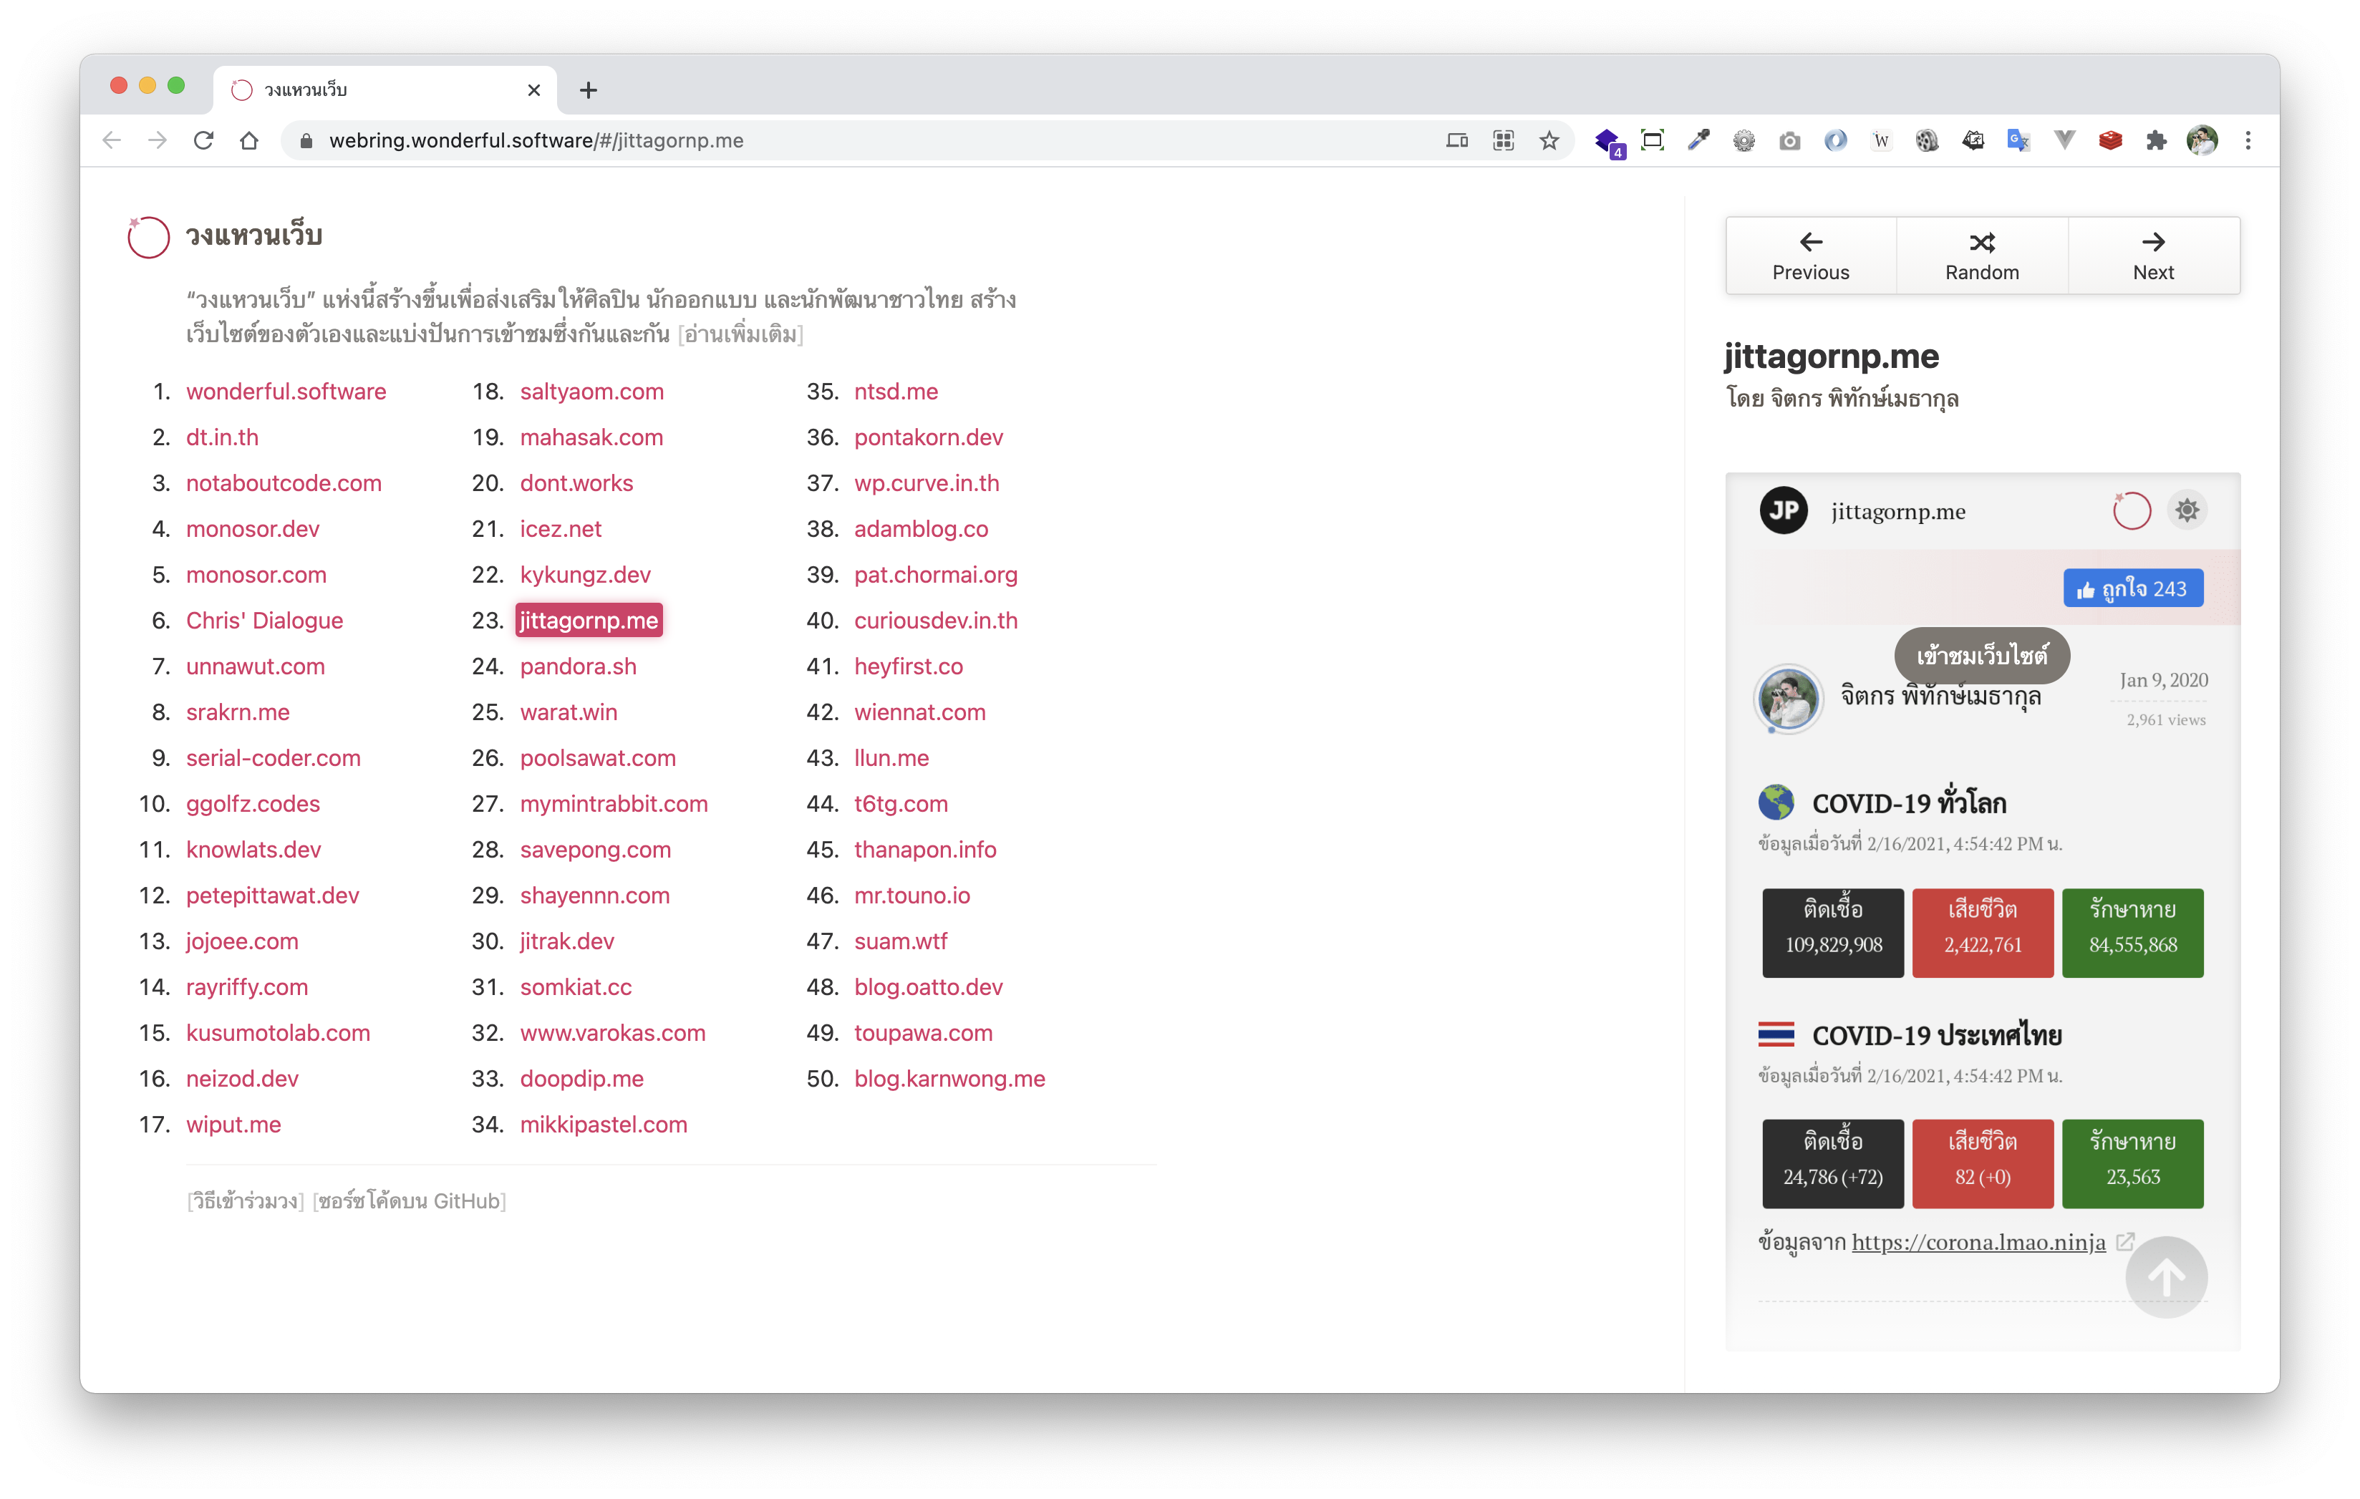Open Chrome's three-dot menu

click(x=2248, y=141)
